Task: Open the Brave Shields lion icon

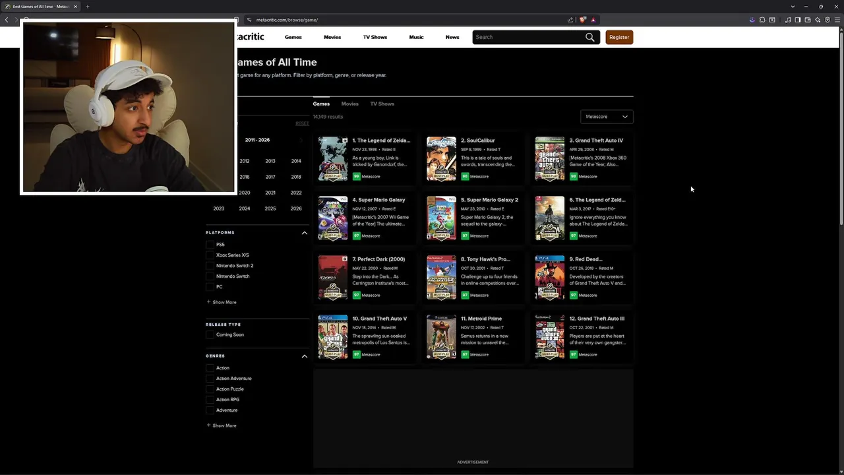Action: (x=582, y=20)
